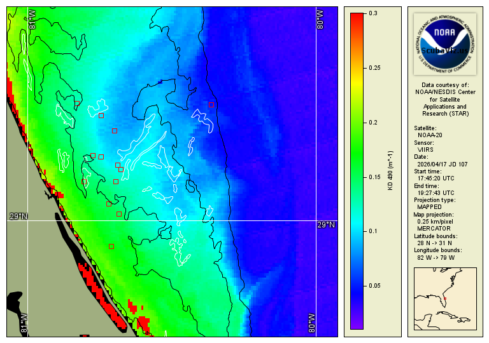Click the start time 17:45:20 UTC
Image resolution: width=489 pixels, height=343 pixels.
click(x=436, y=178)
